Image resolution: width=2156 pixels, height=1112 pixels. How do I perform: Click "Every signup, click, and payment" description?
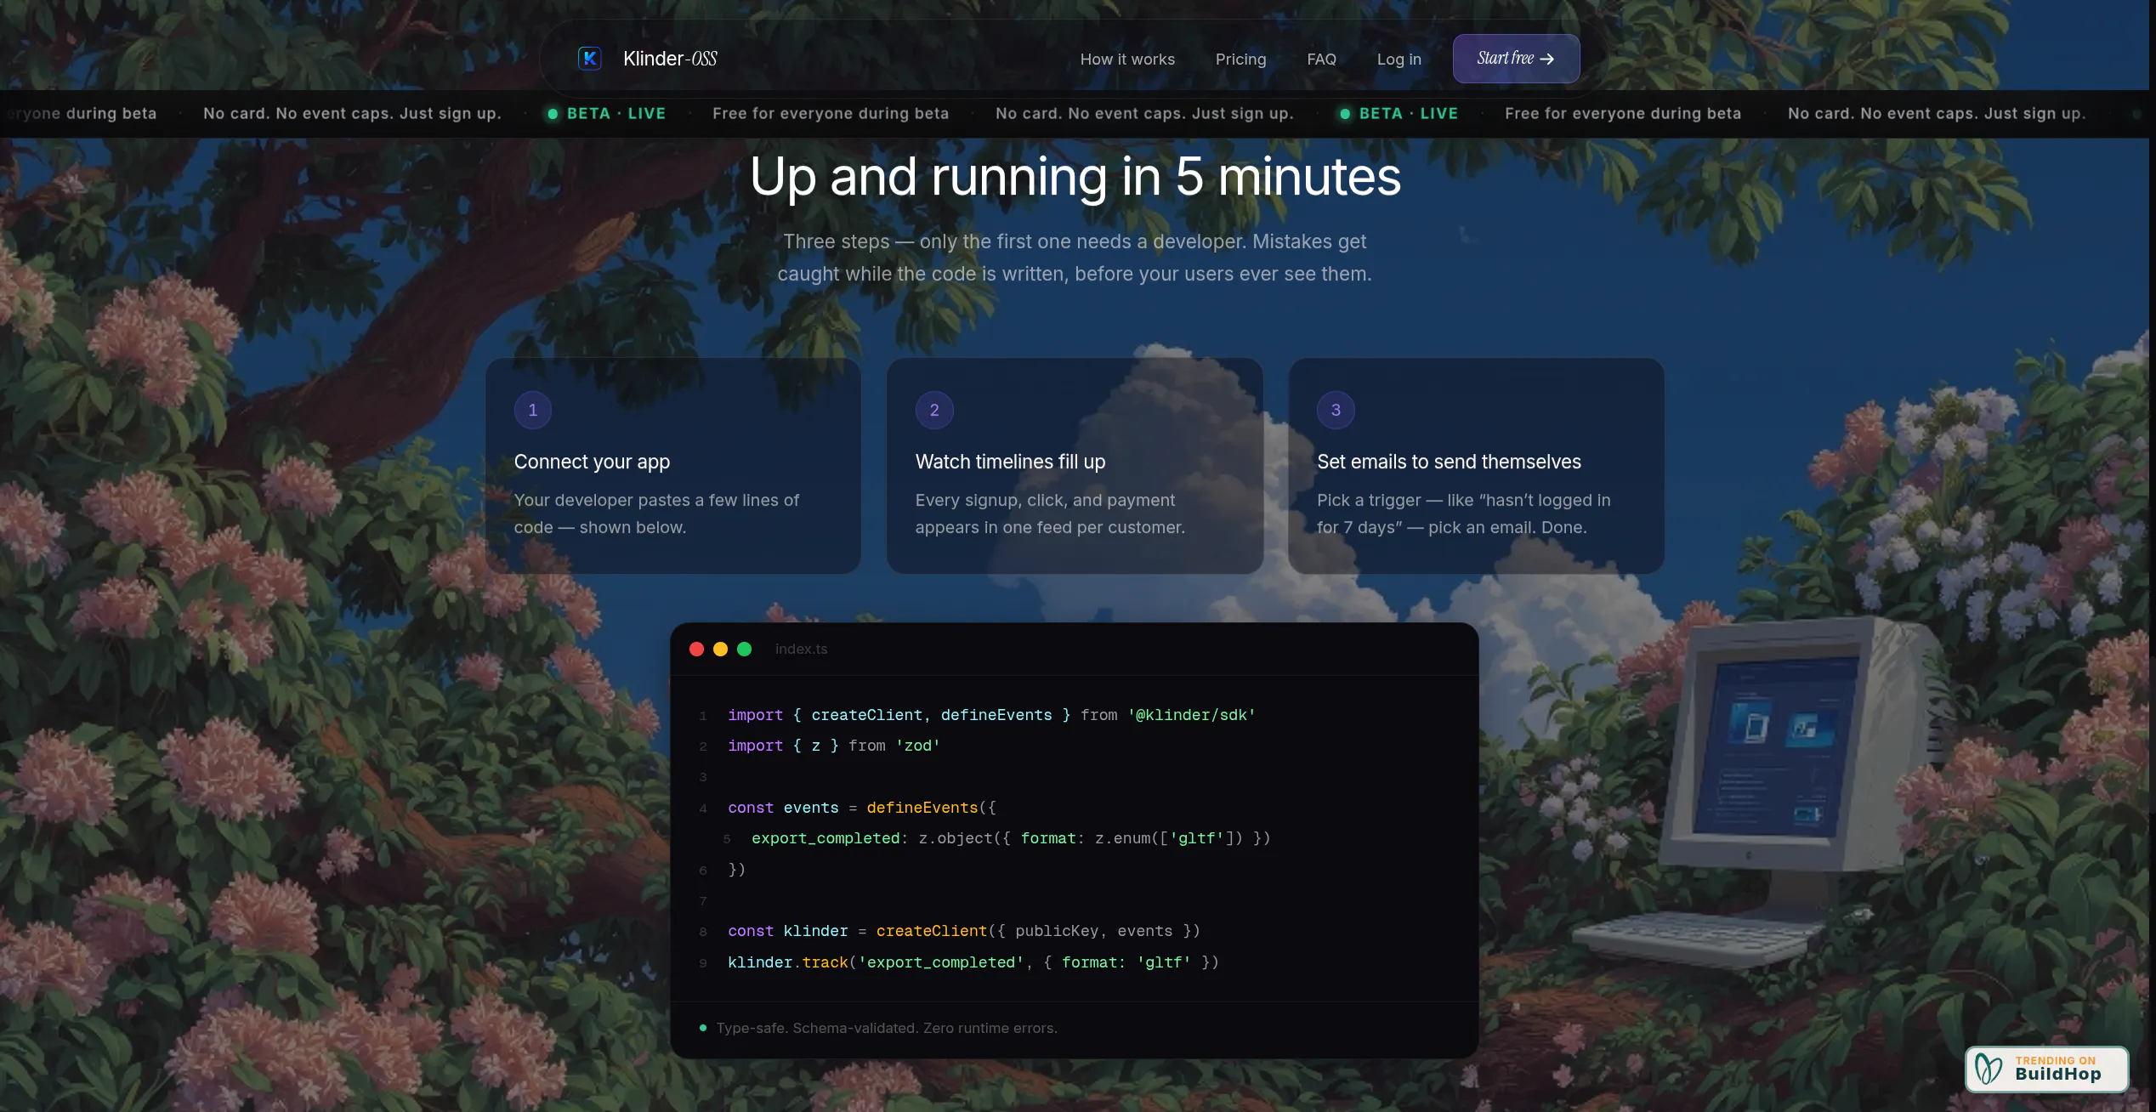(x=1050, y=513)
